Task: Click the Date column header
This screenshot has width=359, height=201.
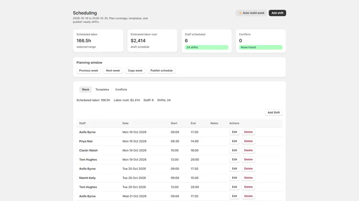Action: 126,123
